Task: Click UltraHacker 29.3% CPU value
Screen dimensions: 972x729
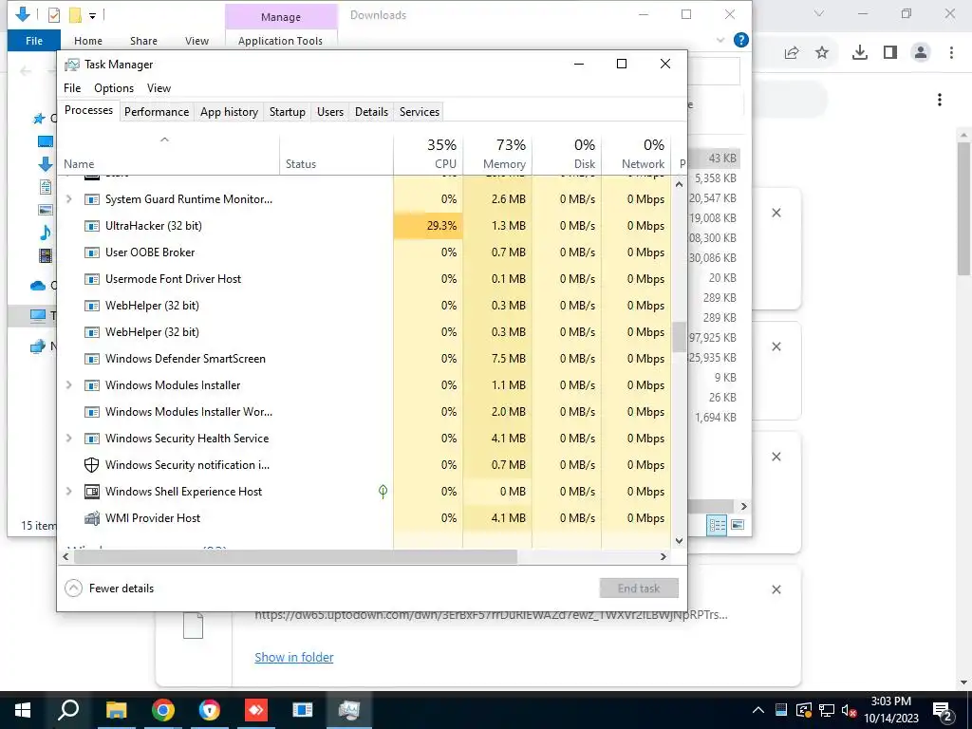Action: (x=442, y=226)
